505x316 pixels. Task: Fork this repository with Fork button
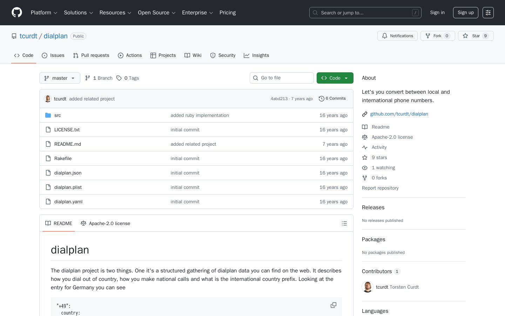(438, 36)
